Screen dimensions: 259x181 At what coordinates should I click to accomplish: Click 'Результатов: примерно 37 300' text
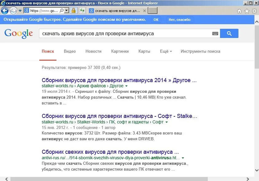(x=71, y=68)
